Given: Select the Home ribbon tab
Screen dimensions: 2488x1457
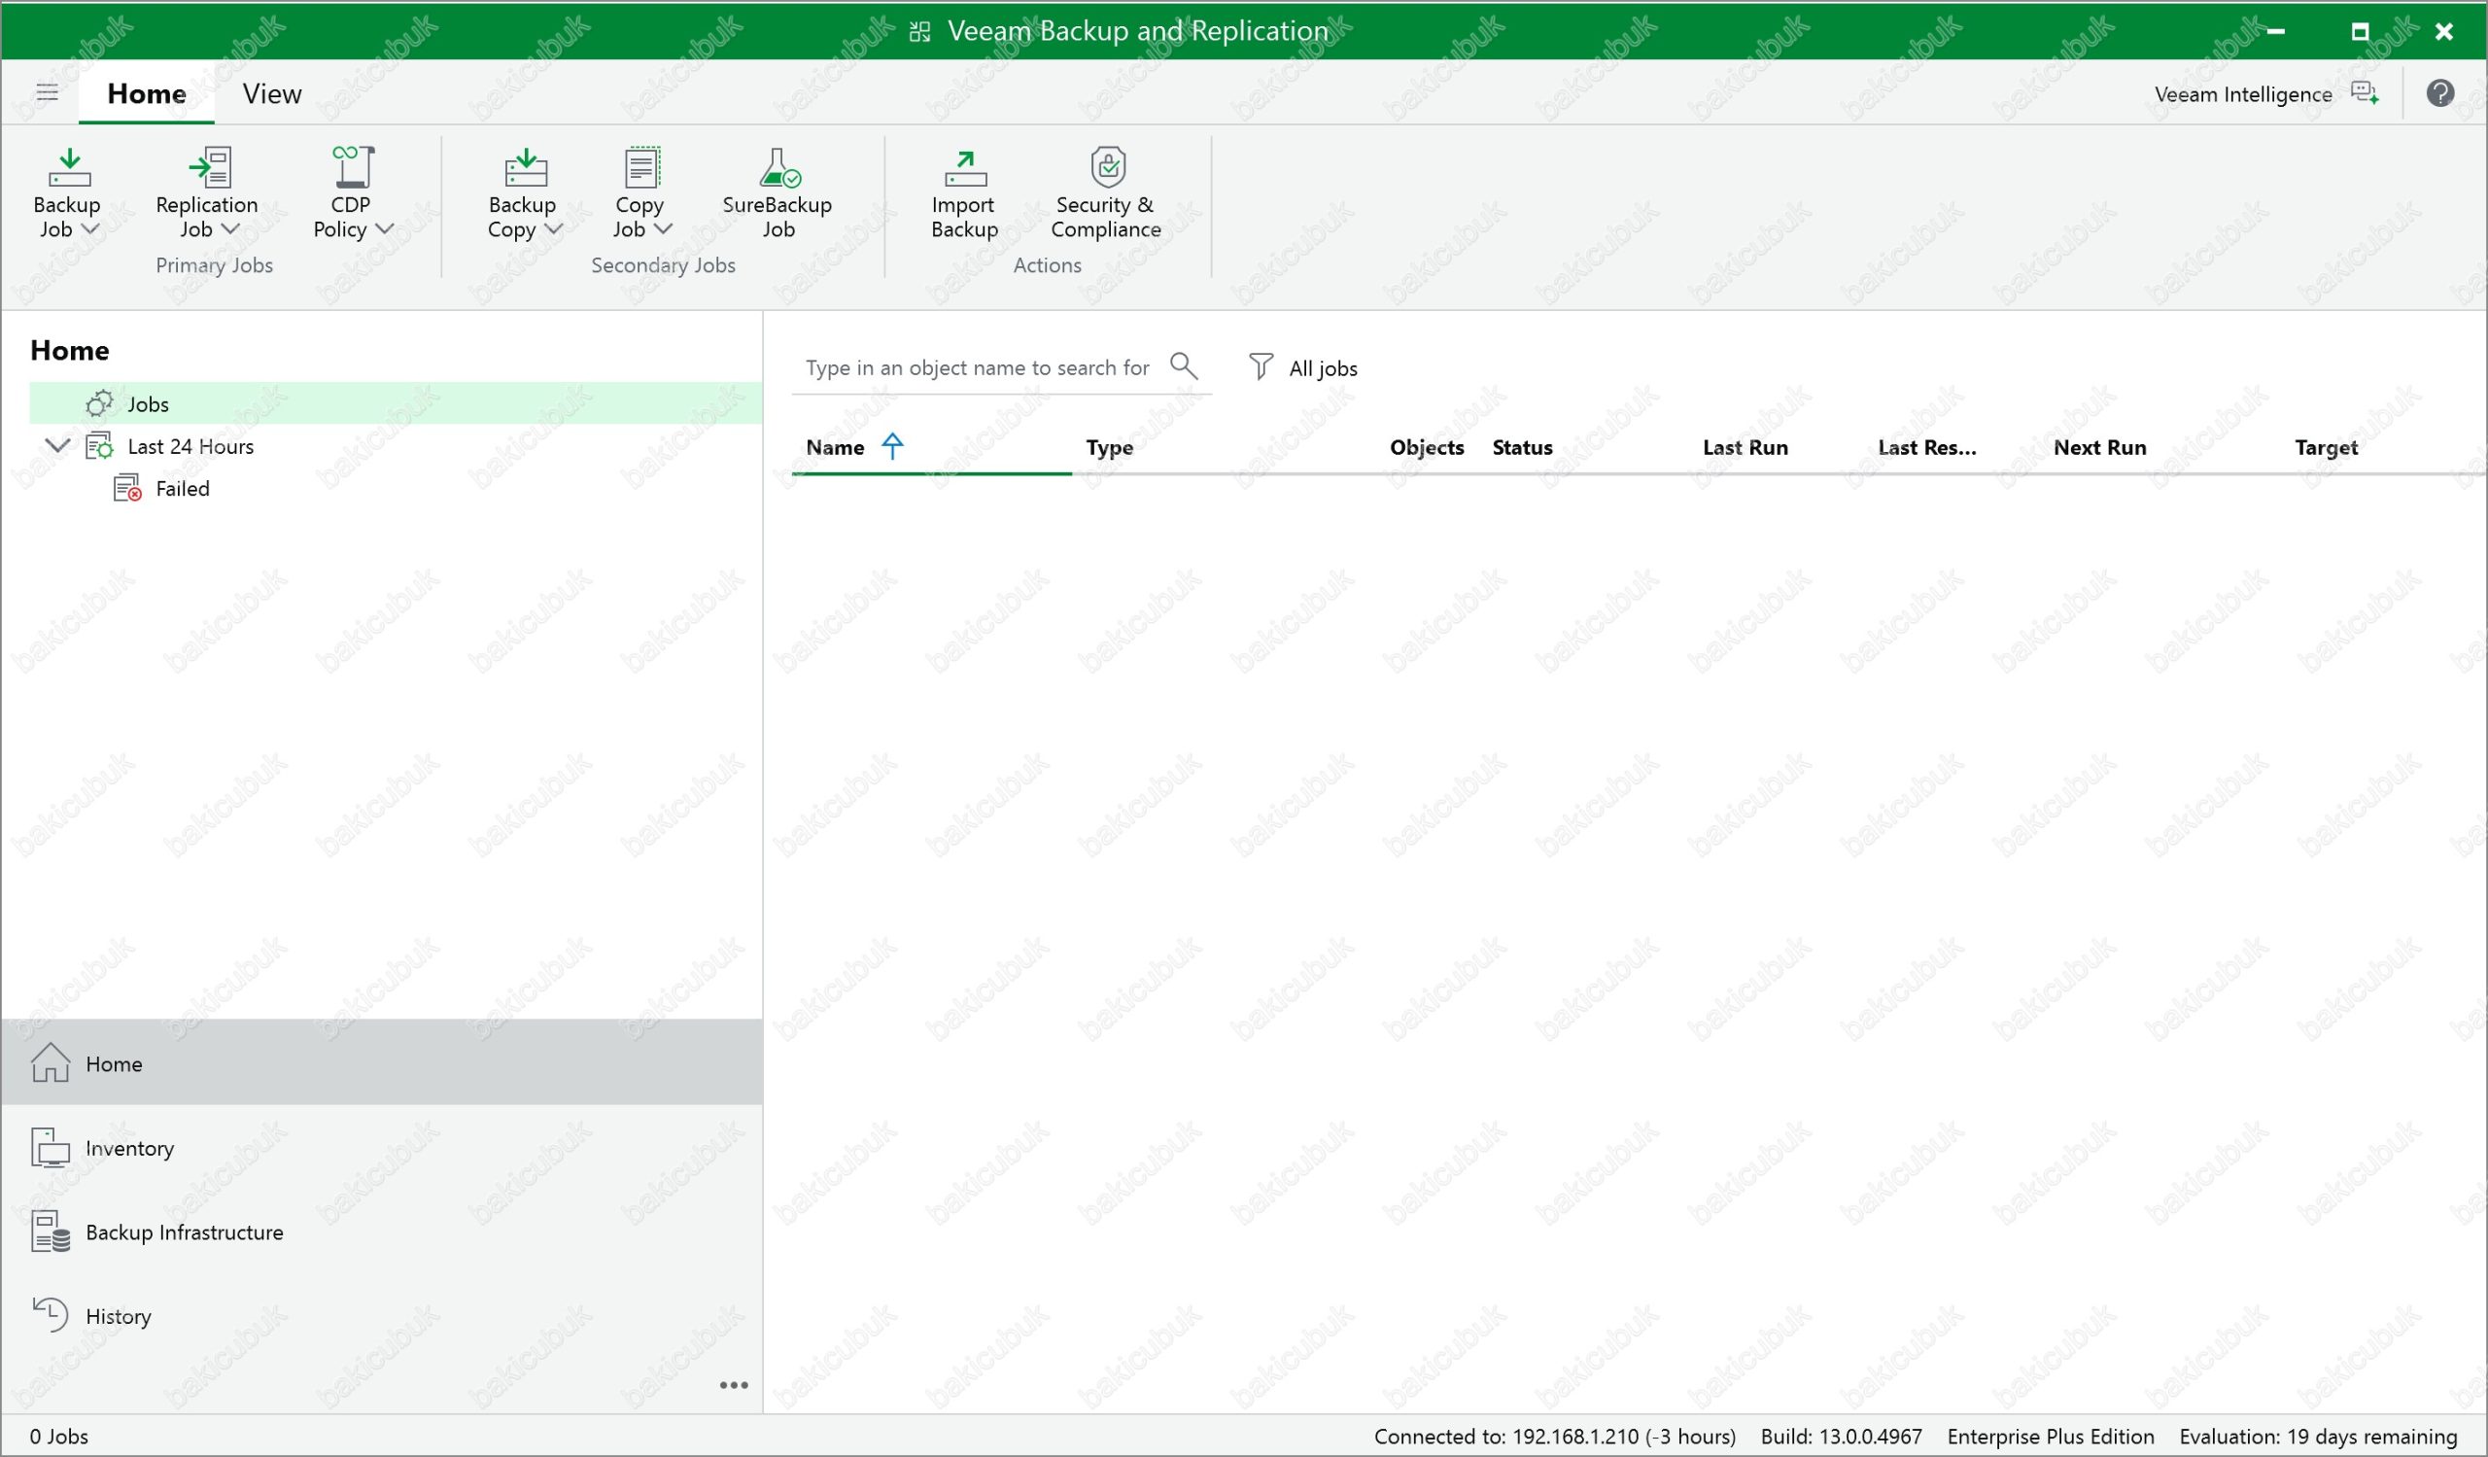Looking at the screenshot, I should click(x=146, y=93).
